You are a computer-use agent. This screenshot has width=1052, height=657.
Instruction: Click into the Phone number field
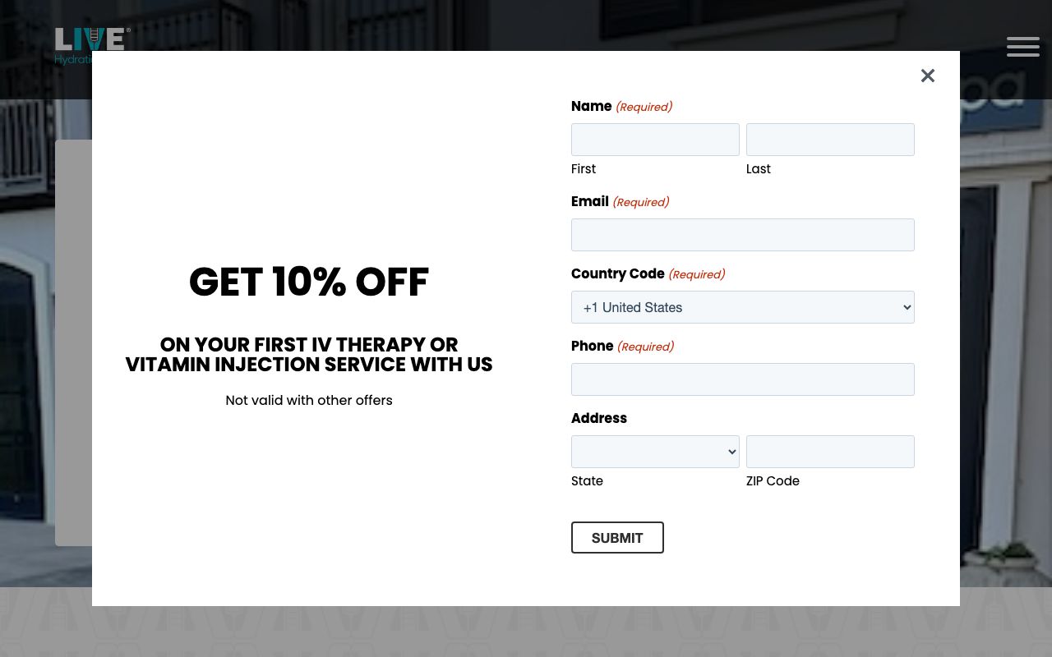click(x=742, y=379)
